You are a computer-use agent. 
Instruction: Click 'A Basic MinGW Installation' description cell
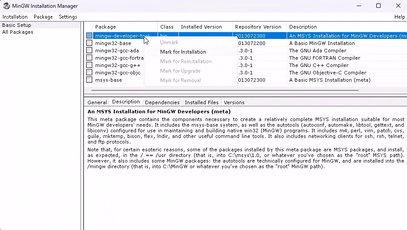tap(322, 43)
